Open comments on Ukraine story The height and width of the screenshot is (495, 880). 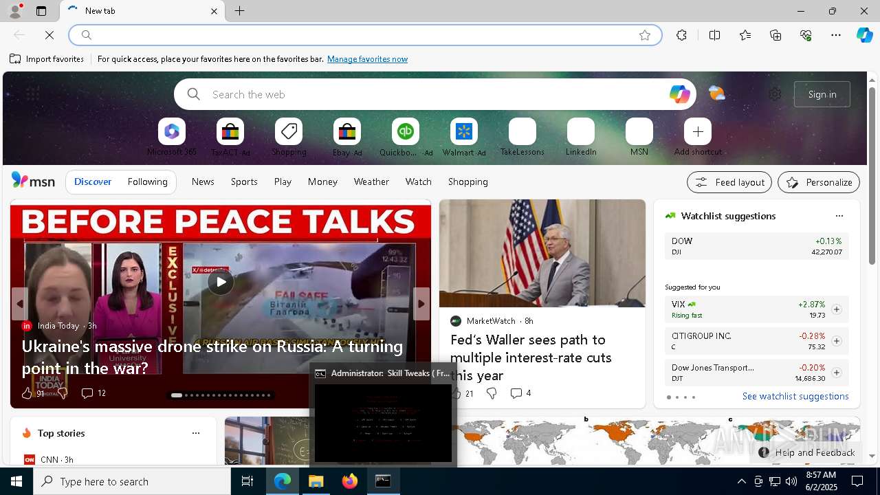(x=93, y=393)
